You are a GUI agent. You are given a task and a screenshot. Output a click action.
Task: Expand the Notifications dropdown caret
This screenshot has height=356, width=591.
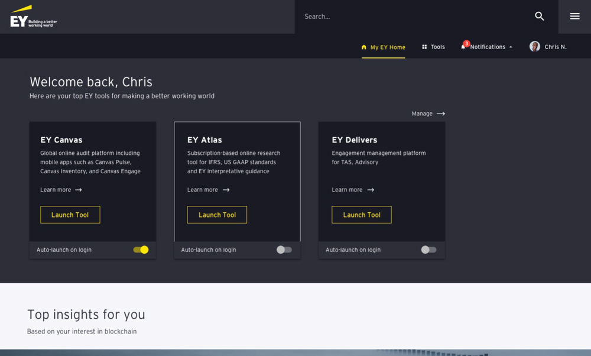pyautogui.click(x=511, y=47)
